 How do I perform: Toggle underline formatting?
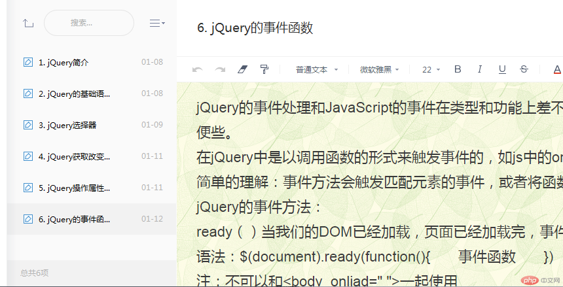click(502, 69)
